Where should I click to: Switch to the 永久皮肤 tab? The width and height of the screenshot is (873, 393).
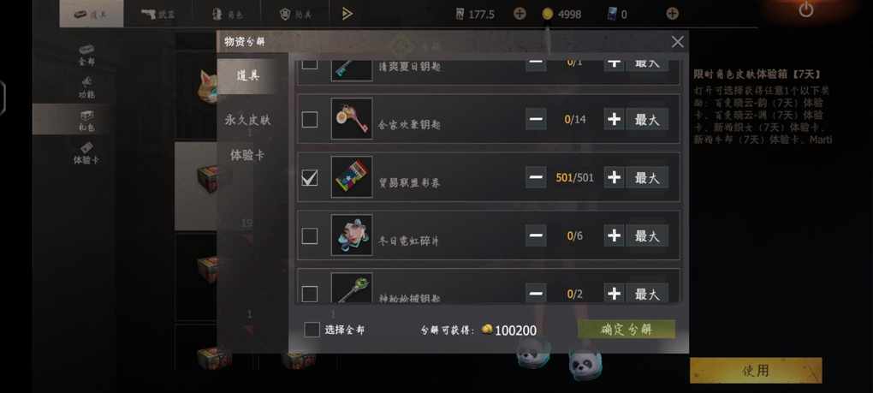(x=247, y=119)
